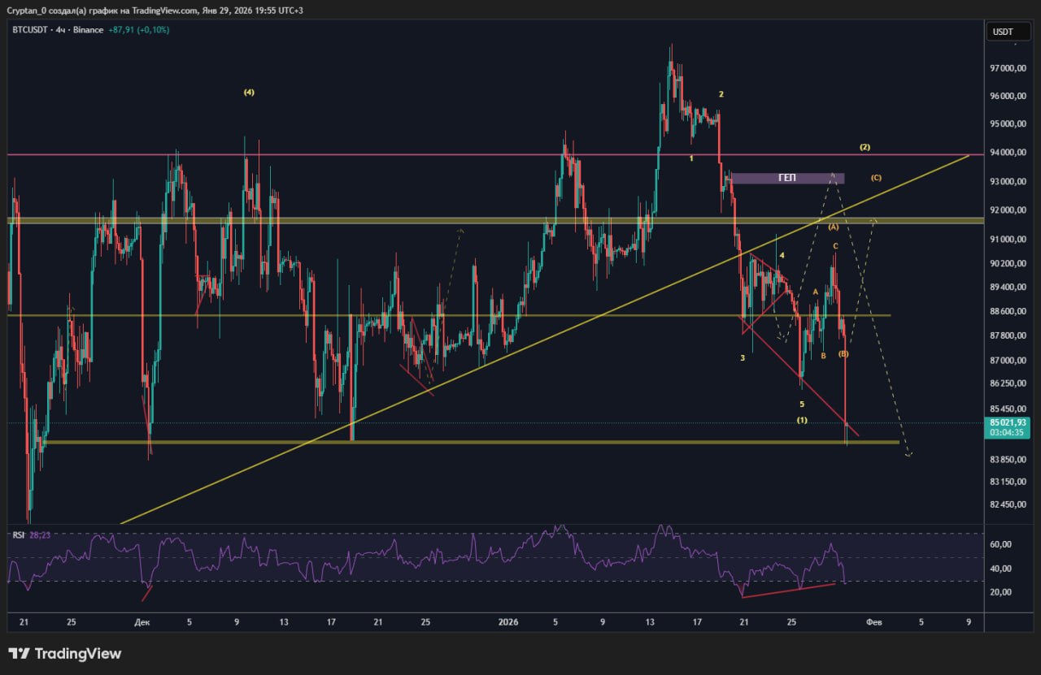This screenshot has width=1041, height=675.
Task: Click the current price tag 85 021,93
Action: click(1008, 422)
